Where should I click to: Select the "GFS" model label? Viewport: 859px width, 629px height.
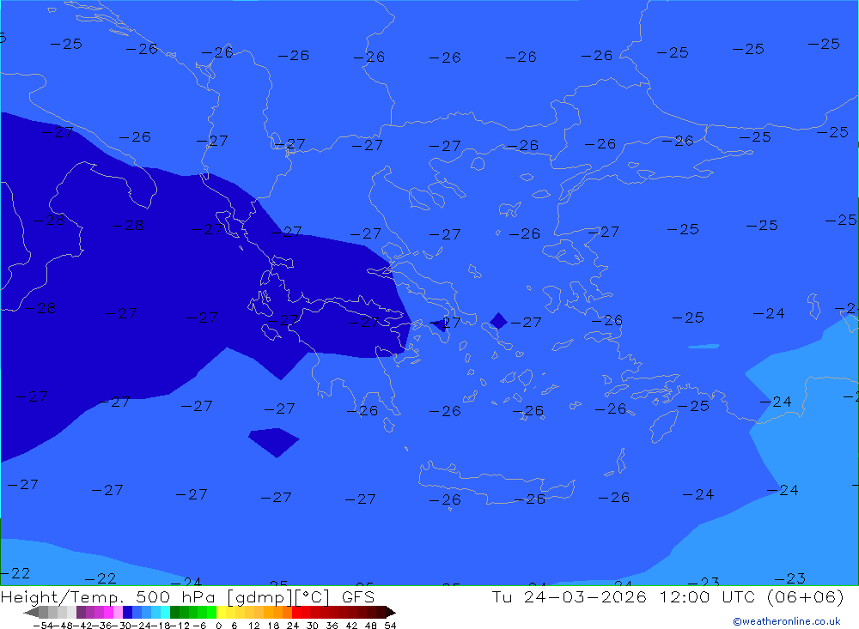tap(357, 597)
